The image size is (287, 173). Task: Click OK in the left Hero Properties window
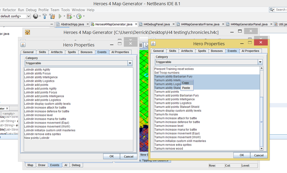click(x=112, y=156)
